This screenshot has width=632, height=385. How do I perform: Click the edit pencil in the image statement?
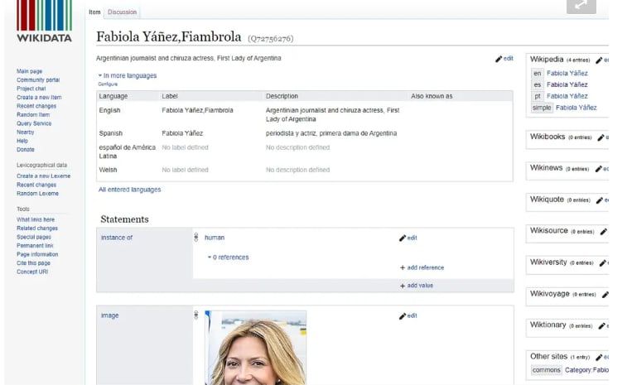pyautogui.click(x=403, y=315)
